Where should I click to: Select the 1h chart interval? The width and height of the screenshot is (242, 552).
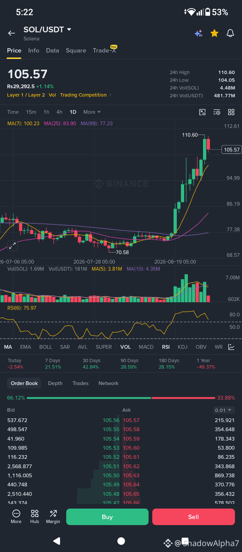pyautogui.click(x=46, y=112)
